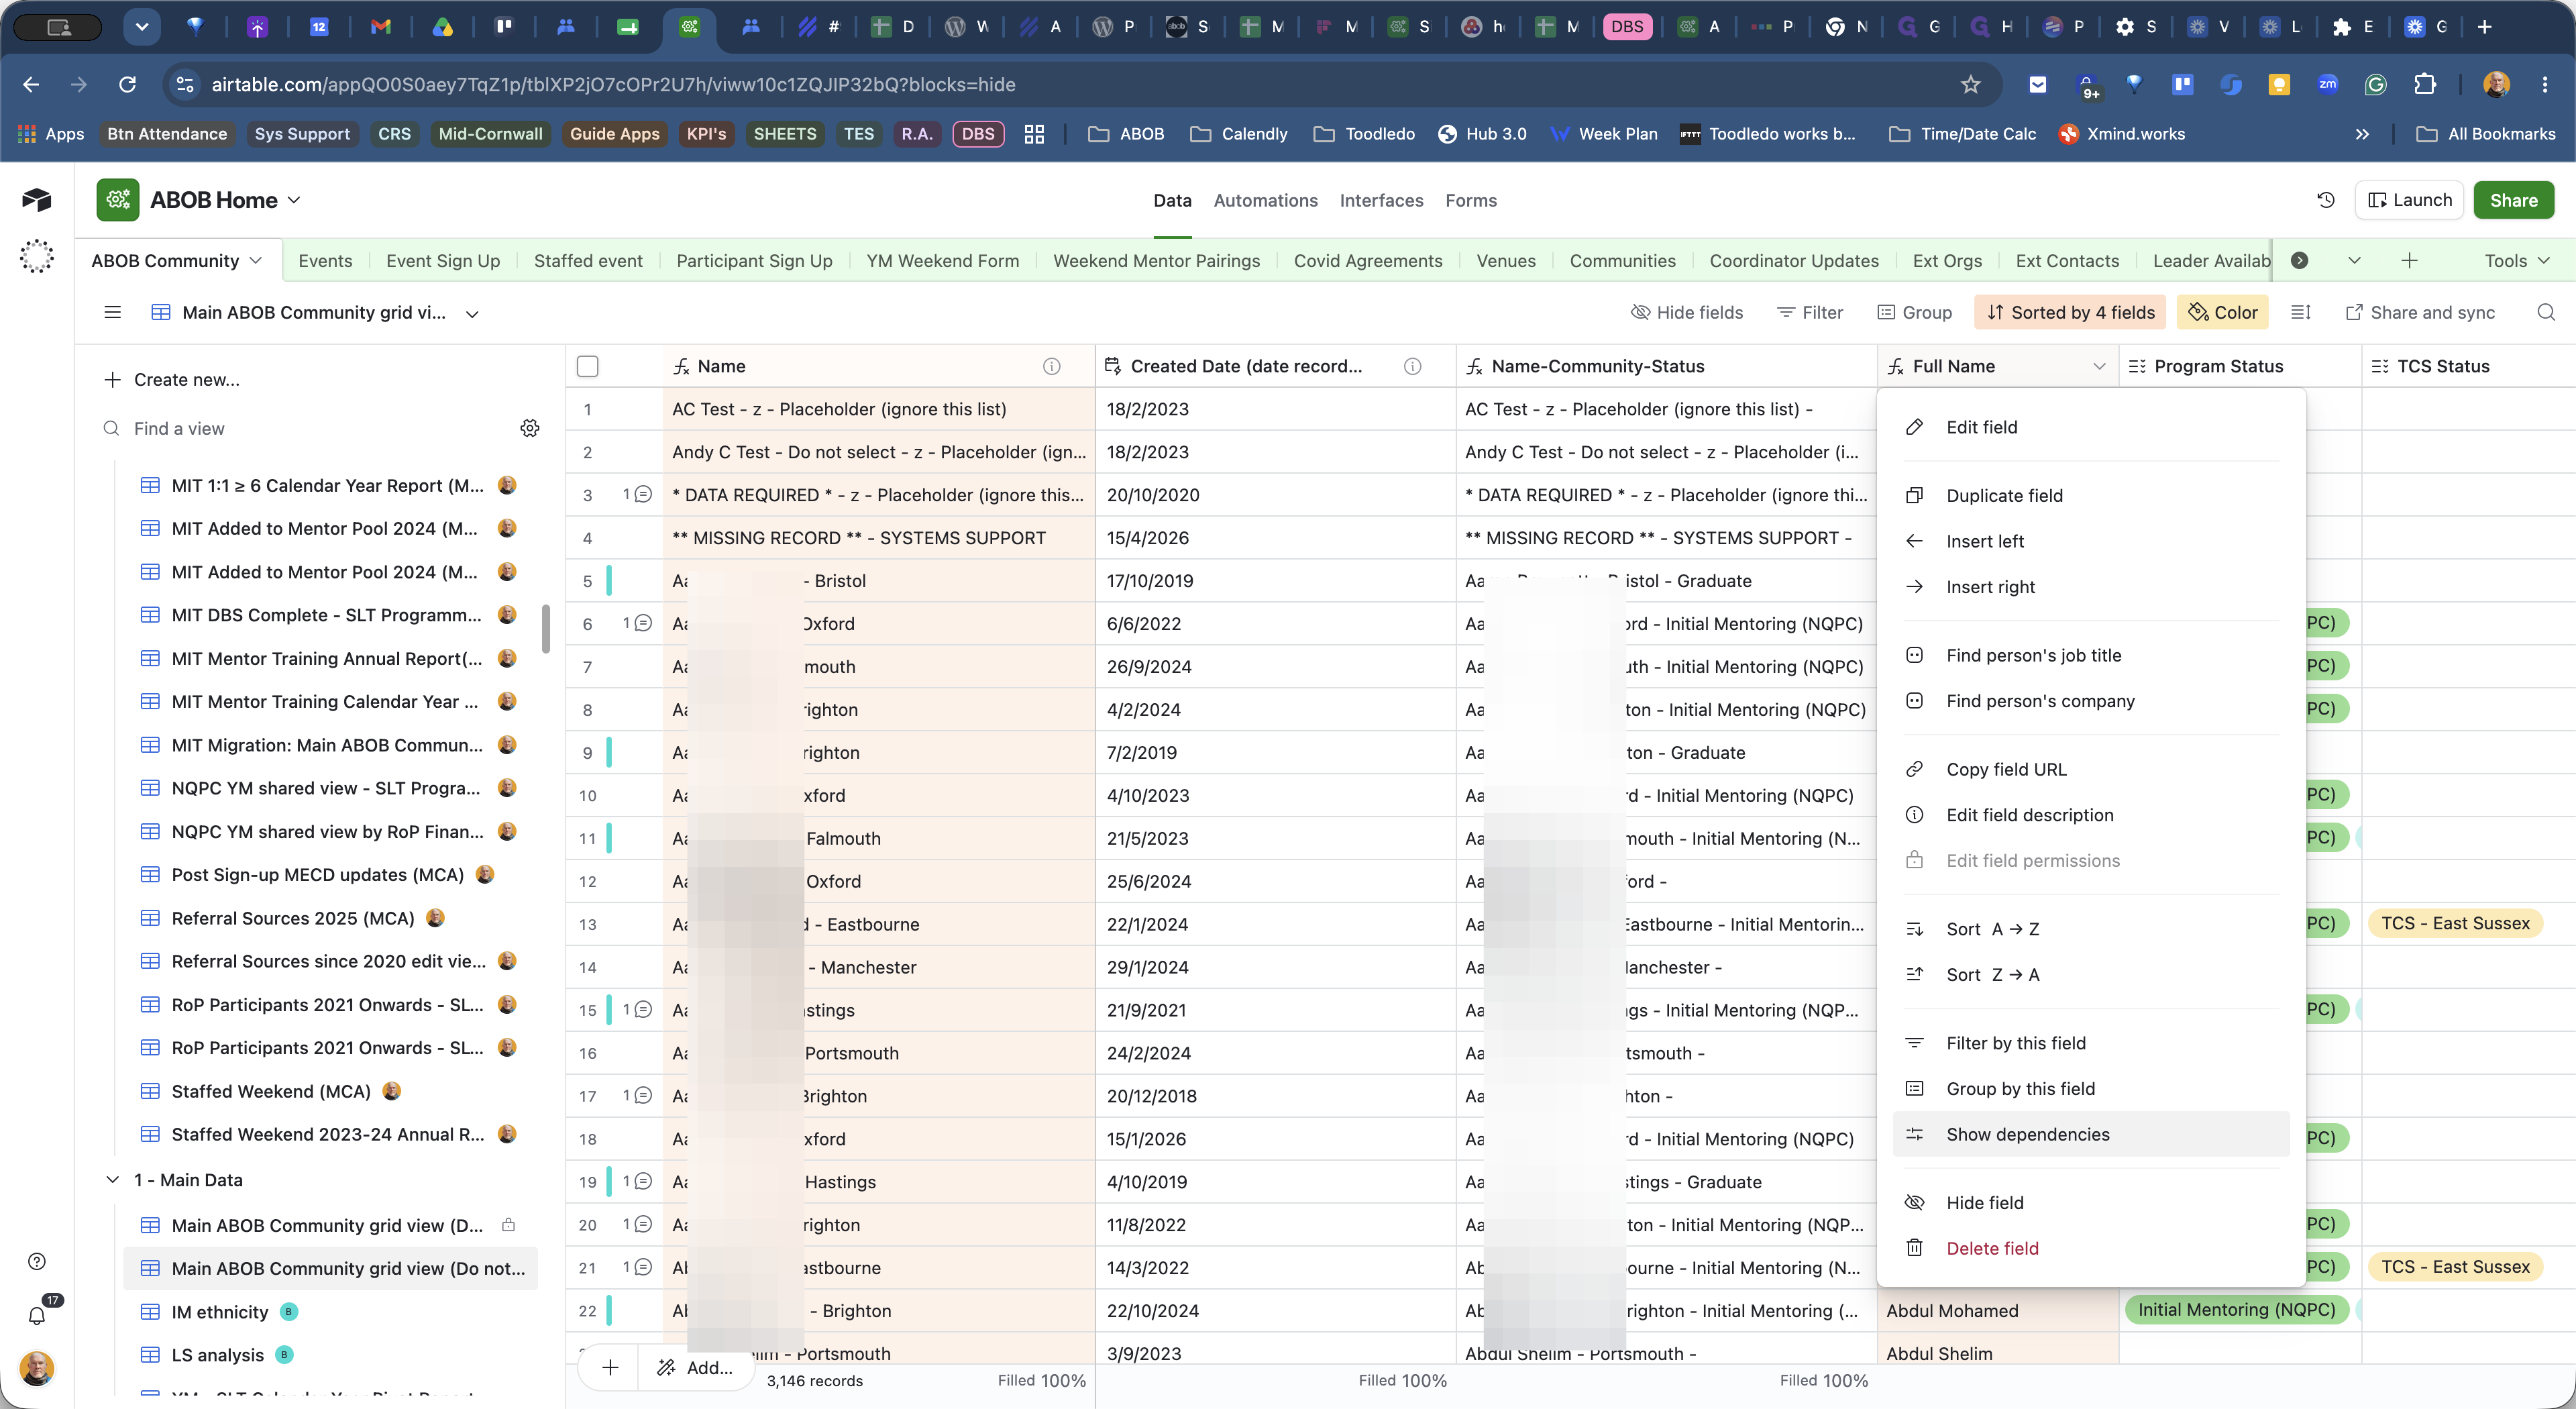Select the IM ethnicity view
This screenshot has width=2576, height=1409.
[330, 1312]
